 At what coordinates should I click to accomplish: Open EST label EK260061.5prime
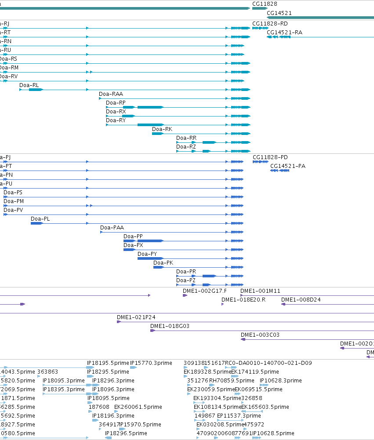[x=138, y=407]
